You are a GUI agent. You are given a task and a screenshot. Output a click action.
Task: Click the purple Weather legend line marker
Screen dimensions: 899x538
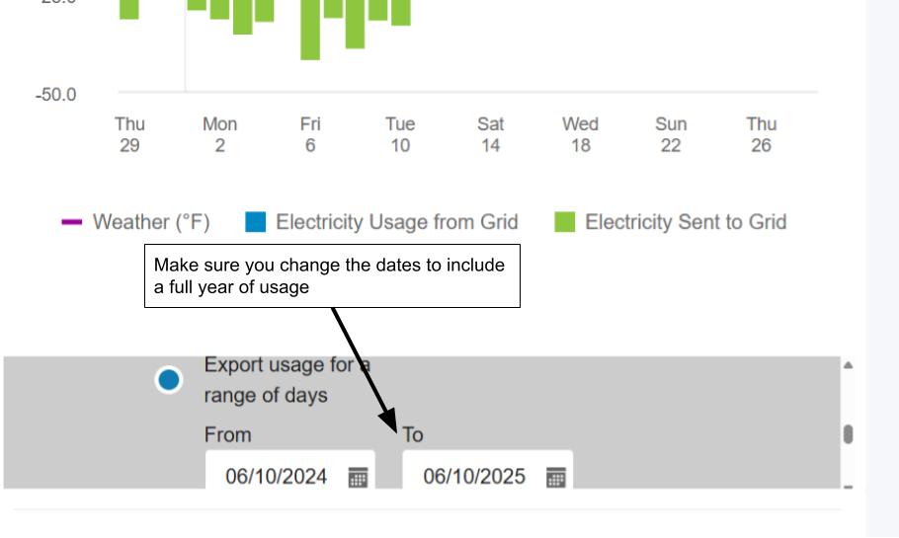(x=72, y=222)
